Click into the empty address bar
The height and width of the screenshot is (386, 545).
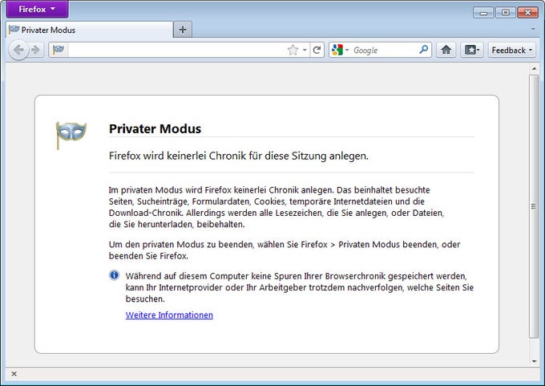point(177,50)
